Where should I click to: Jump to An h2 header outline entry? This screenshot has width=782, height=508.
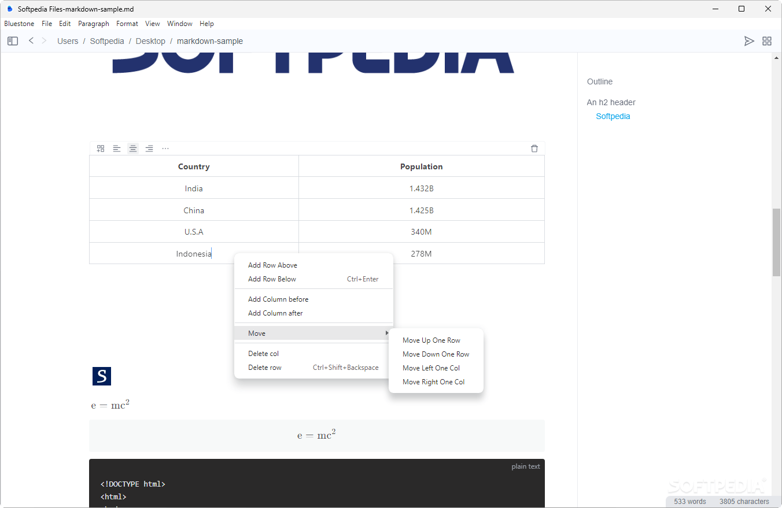pyautogui.click(x=611, y=102)
